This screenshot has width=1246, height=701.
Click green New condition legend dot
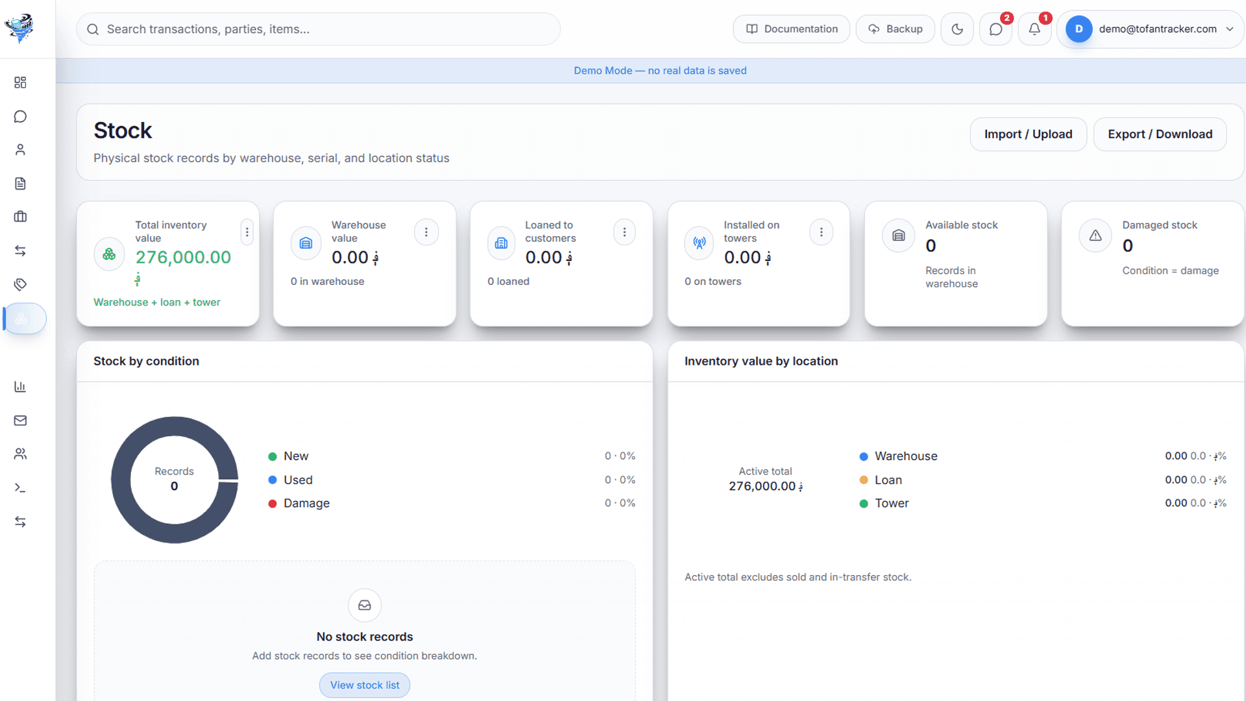tap(273, 456)
